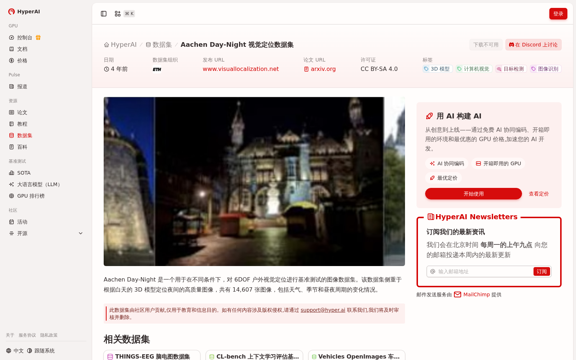Click the 3D 模型 tag
Image resolution: width=576 pixels, height=360 pixels.
(437, 69)
